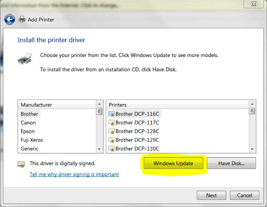The image size is (267, 207).
Task: Click the blue back arrow button
Action: pyautogui.click(x=10, y=20)
